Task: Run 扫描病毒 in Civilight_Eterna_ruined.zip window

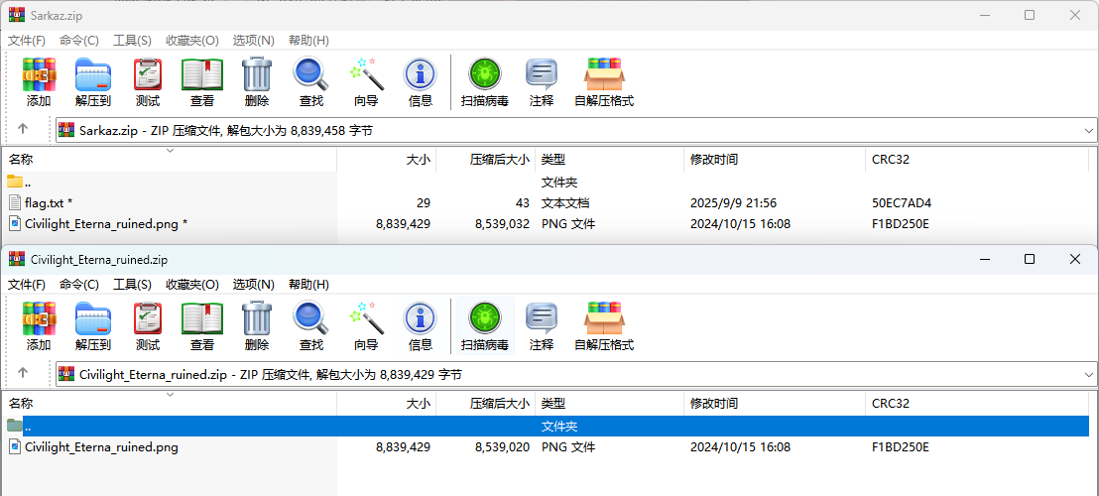Action: [x=484, y=325]
